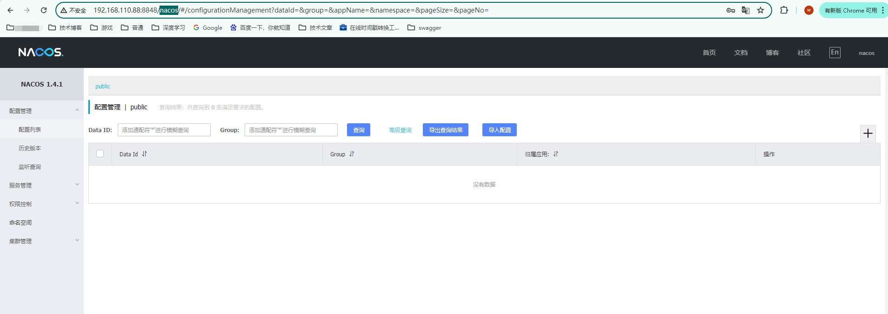Open the 百度一下 bookmark
Viewport: 888px width, 314px height.
click(260, 28)
